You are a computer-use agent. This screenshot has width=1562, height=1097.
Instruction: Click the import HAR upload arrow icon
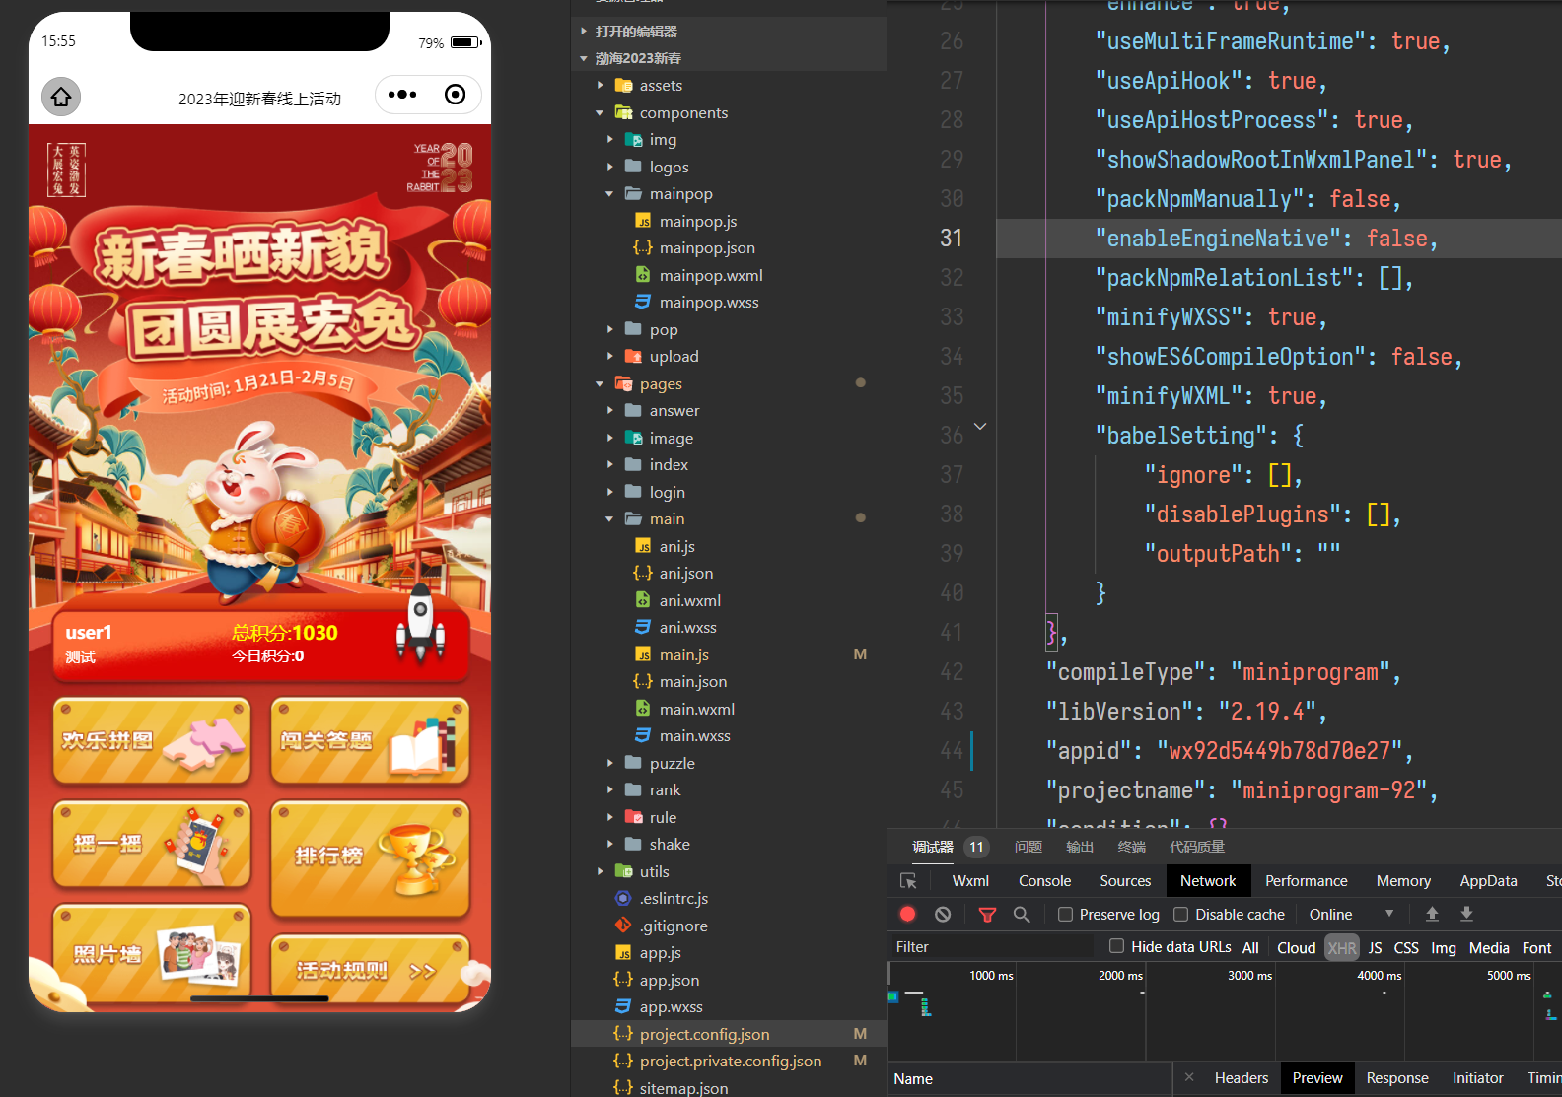coord(1432,914)
